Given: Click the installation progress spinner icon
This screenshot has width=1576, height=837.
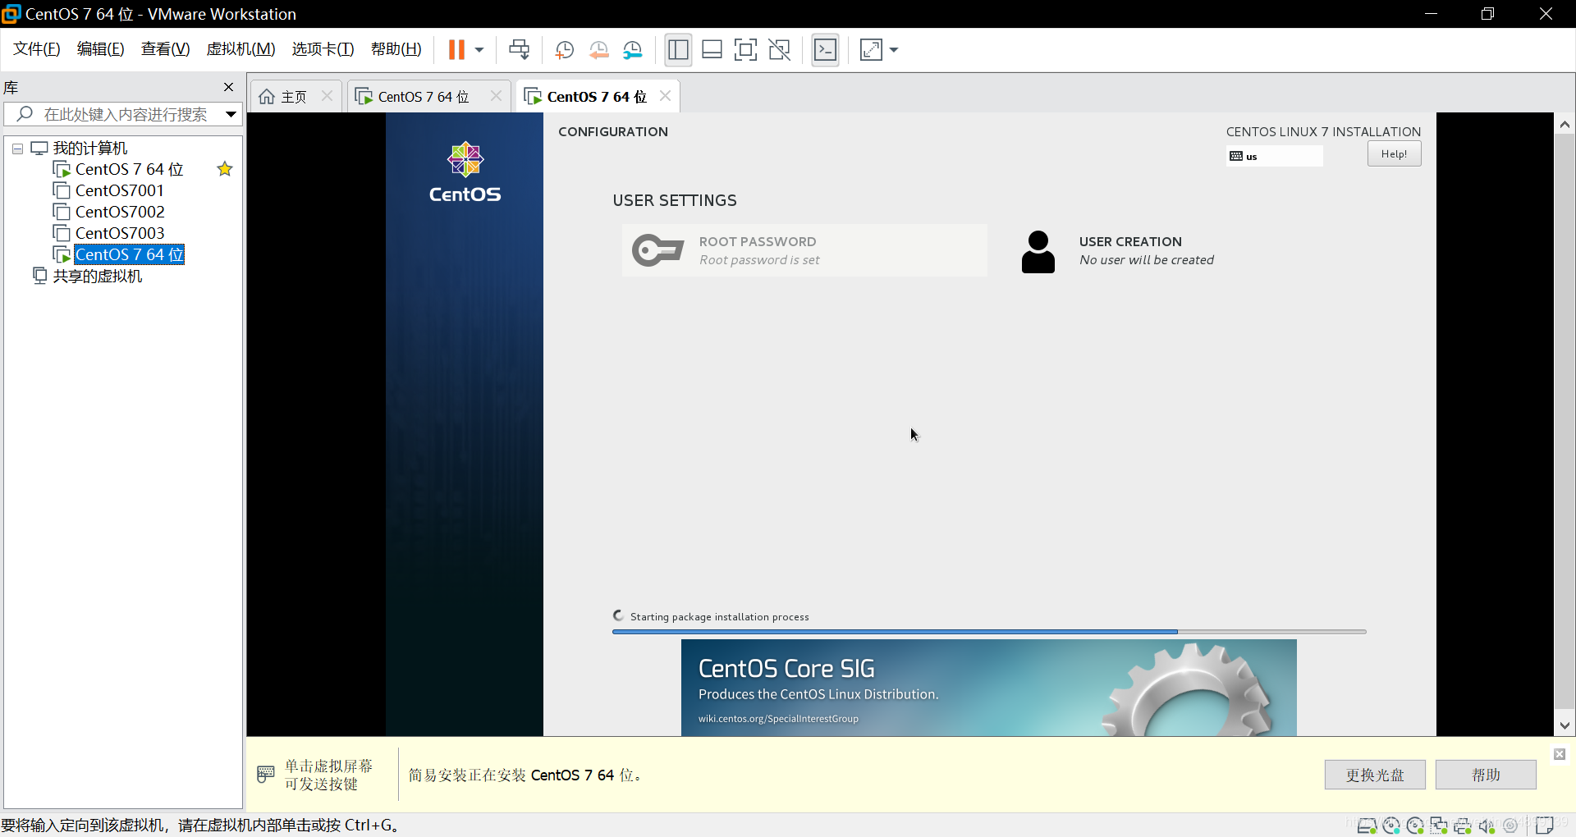Looking at the screenshot, I should click(x=619, y=615).
